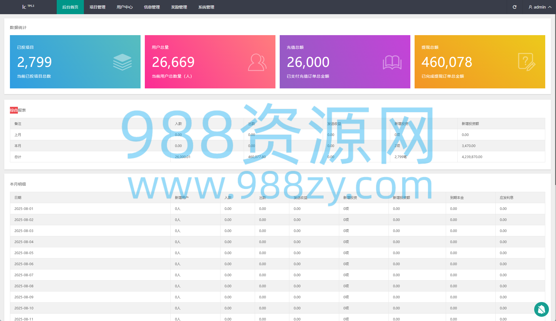Click the lc TP5.3 logo
The width and height of the screenshot is (556, 321).
coord(28,7)
